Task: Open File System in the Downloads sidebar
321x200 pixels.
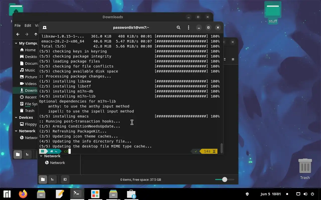Action: click(28, 104)
